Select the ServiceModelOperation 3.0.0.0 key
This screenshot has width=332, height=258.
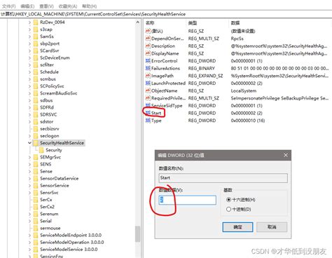[x=72, y=243]
